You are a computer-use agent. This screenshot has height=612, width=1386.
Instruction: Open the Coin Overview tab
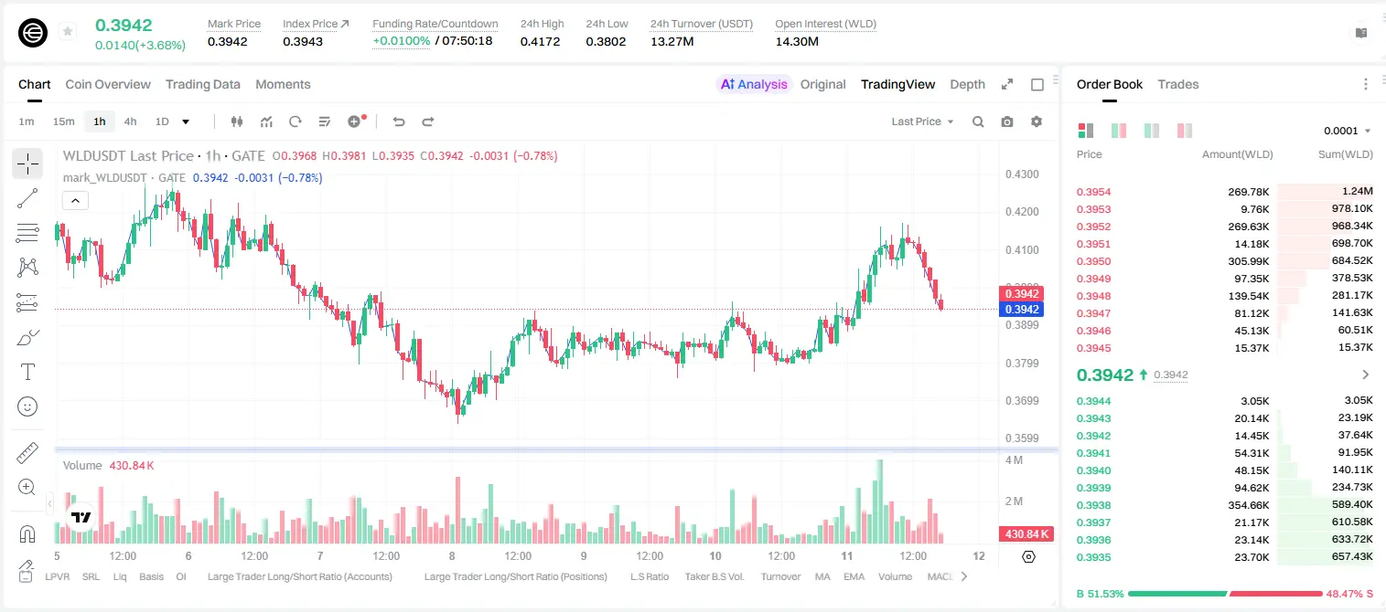[108, 84]
